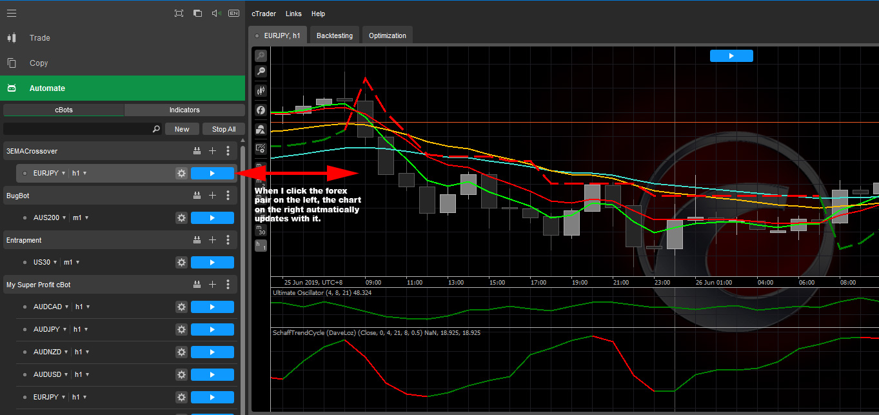Open the Trade section
The height and width of the screenshot is (415, 879).
pyautogui.click(x=123, y=38)
